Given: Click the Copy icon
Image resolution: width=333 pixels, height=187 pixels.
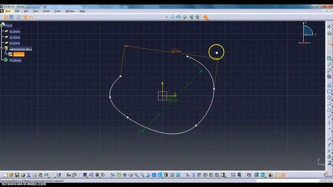Looking at the screenshot, I should pos(35,175).
